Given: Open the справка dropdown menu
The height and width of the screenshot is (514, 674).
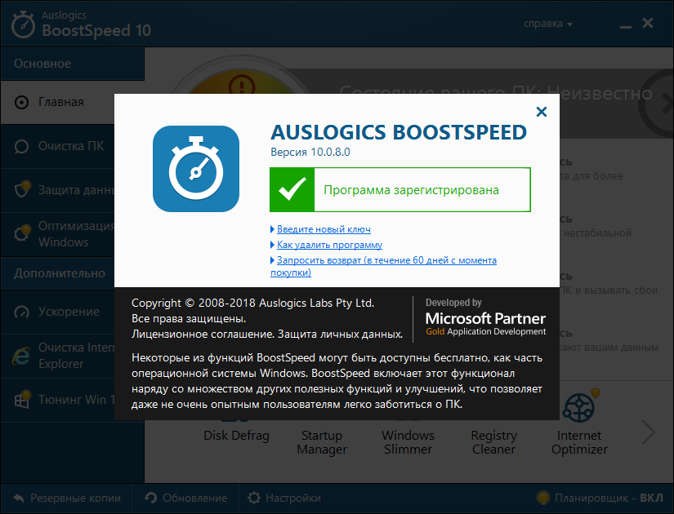Looking at the screenshot, I should click(547, 24).
